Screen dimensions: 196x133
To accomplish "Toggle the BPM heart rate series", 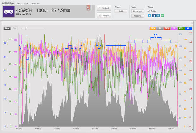I will pyautogui.click(x=167, y=28).
